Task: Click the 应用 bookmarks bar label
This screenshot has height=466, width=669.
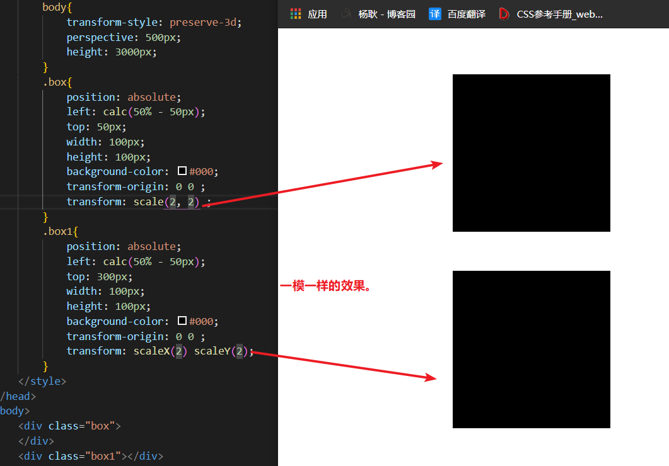Action: point(317,14)
